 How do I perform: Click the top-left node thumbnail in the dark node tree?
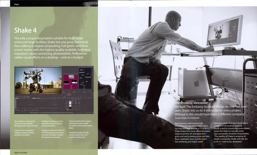pos(82,70)
